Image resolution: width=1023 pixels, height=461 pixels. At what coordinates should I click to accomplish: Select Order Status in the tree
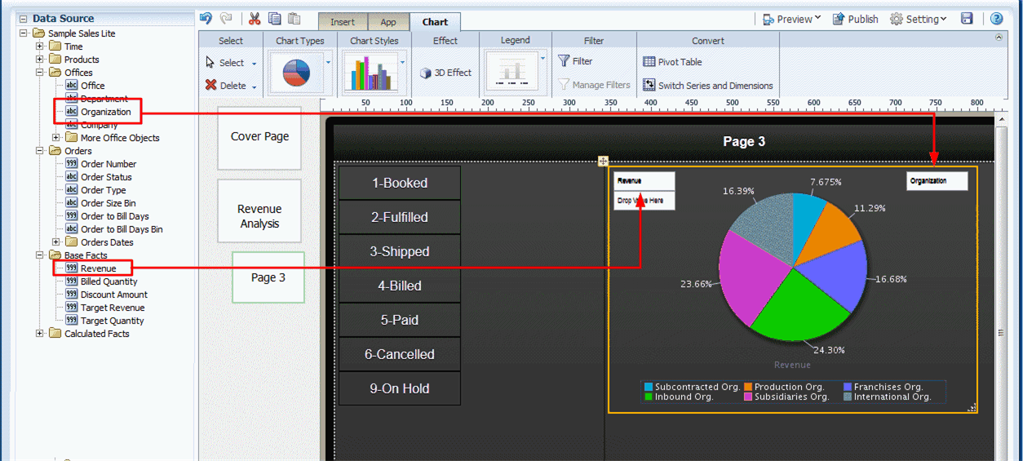pos(106,177)
